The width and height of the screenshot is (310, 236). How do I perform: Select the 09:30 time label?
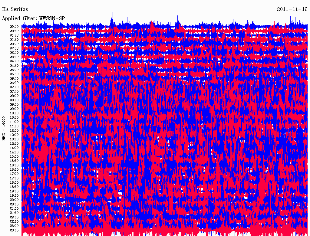[14, 109]
